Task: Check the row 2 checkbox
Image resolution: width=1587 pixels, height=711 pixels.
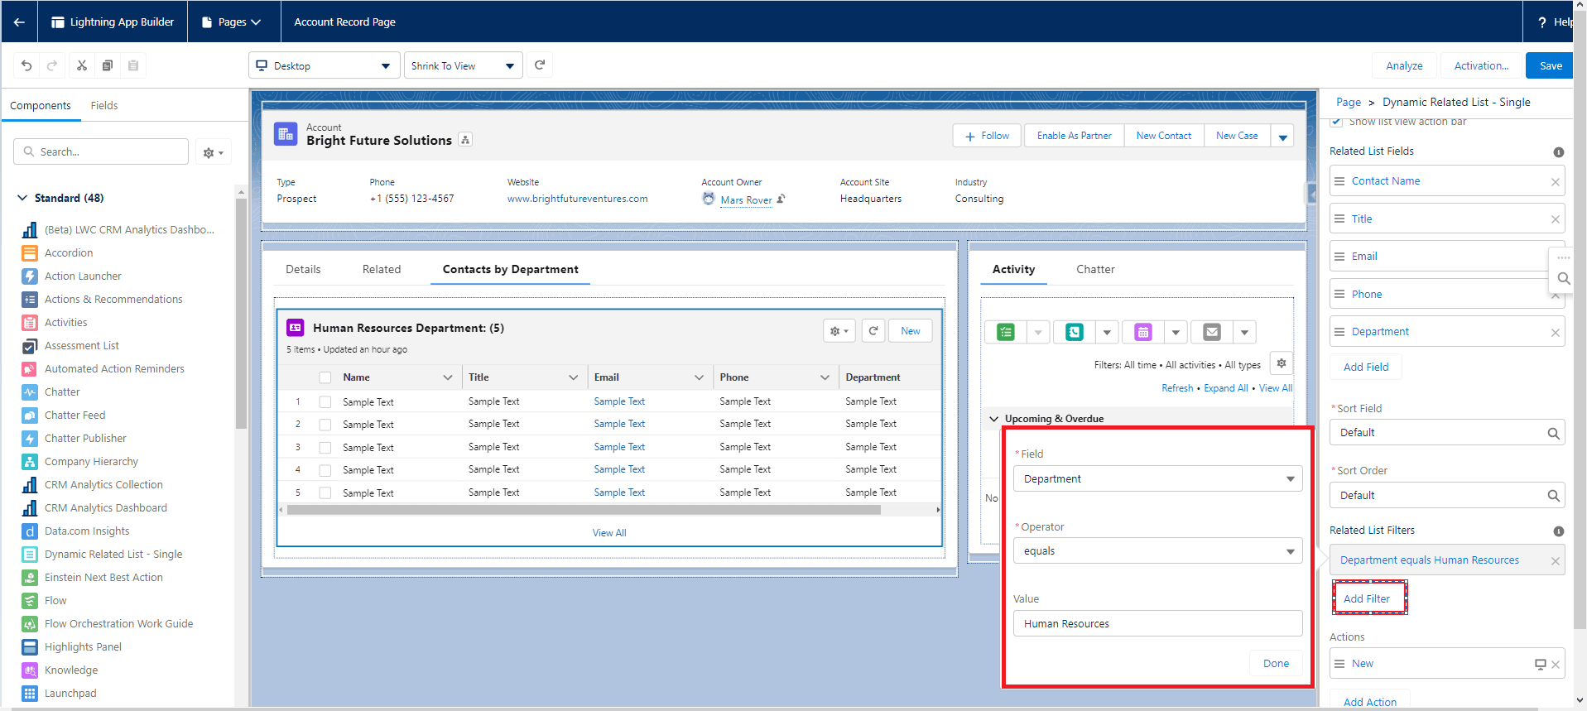Action: pos(325,425)
